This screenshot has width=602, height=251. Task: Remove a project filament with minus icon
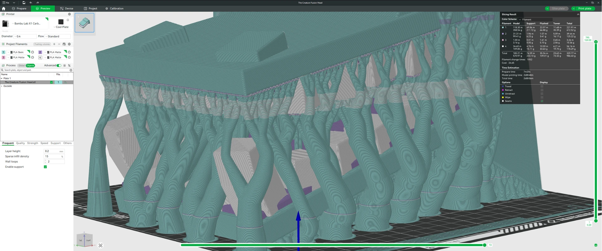59,44
